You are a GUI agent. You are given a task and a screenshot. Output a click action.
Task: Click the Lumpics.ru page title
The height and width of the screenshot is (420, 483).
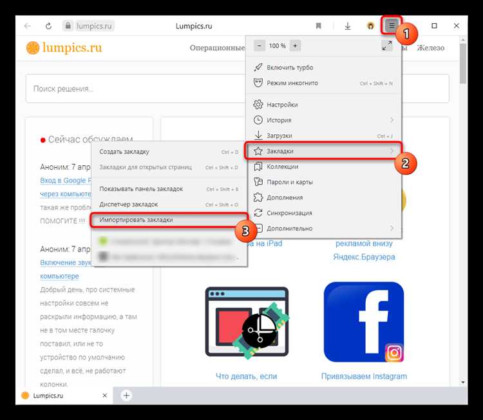194,26
